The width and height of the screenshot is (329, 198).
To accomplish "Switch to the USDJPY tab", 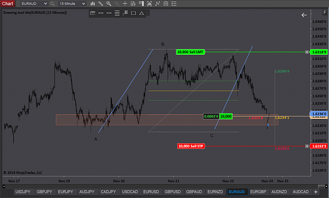I will (23, 192).
